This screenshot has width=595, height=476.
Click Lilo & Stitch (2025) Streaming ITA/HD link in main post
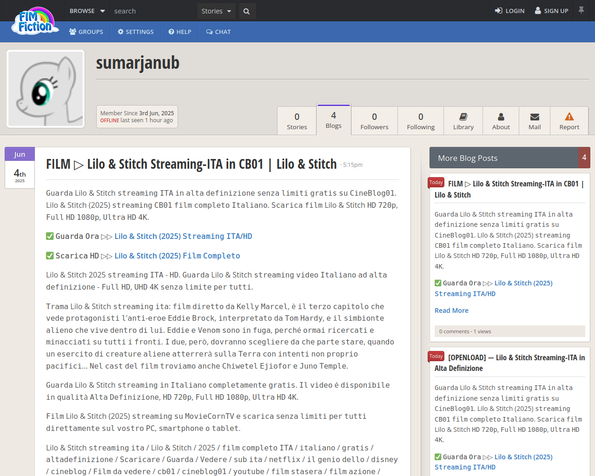click(183, 236)
